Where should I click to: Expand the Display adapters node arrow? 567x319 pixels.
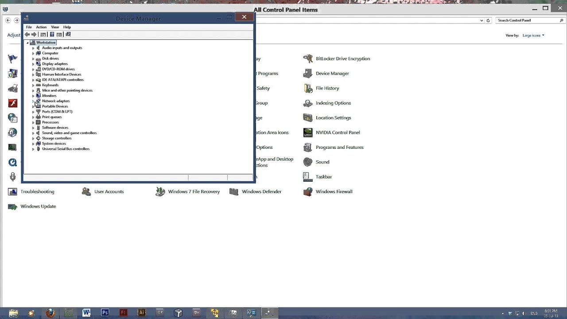(33, 64)
